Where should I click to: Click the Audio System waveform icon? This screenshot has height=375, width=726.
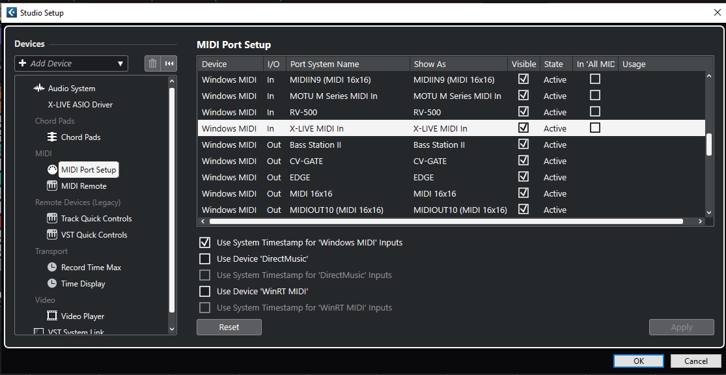point(39,88)
